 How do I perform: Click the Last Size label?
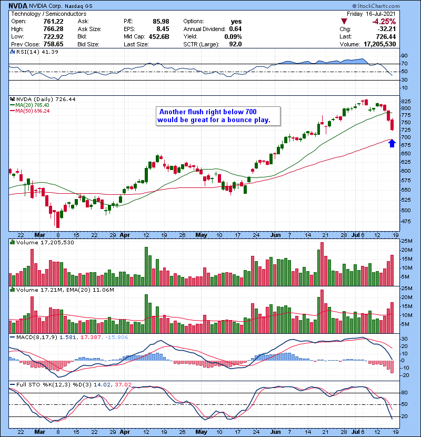coord(136,44)
